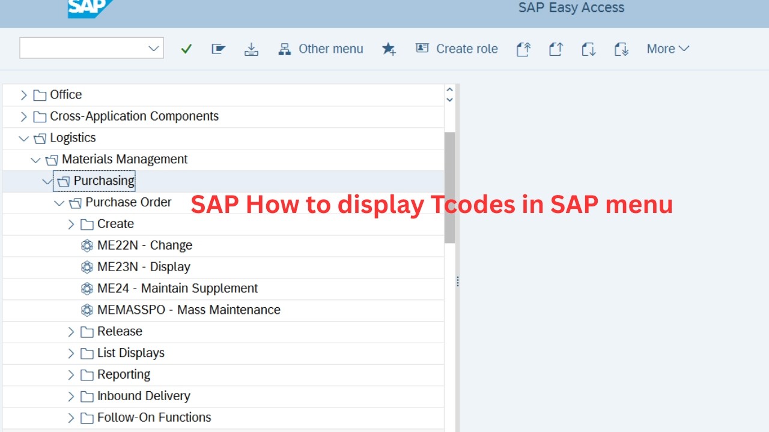Viewport: 769px width, 432px height.
Task: Click the tree's vertical scrollbar thumb
Action: tap(450, 187)
